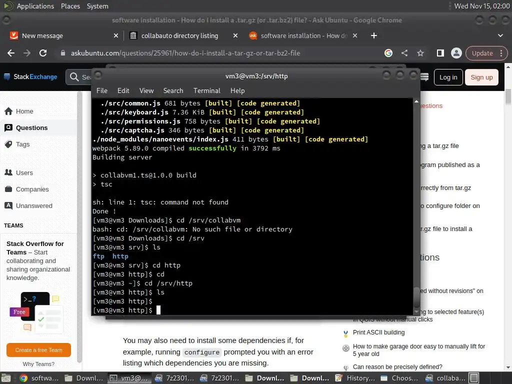Viewport: 512px width, 384px height.
Task: Open Chrome three-dot menu
Action: 501,53
